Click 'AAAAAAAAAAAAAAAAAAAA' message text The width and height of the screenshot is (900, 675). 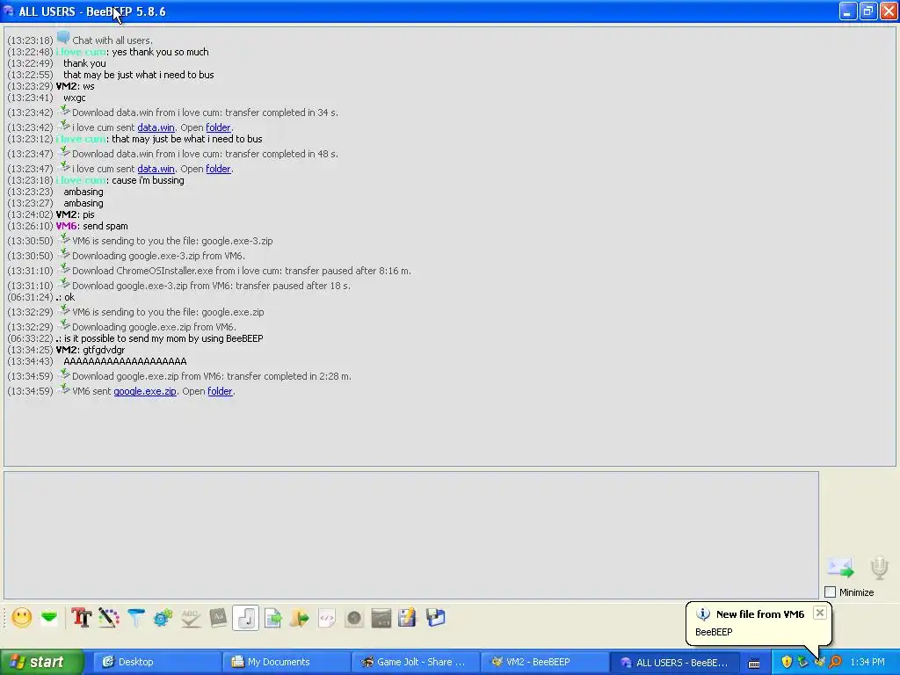125,361
